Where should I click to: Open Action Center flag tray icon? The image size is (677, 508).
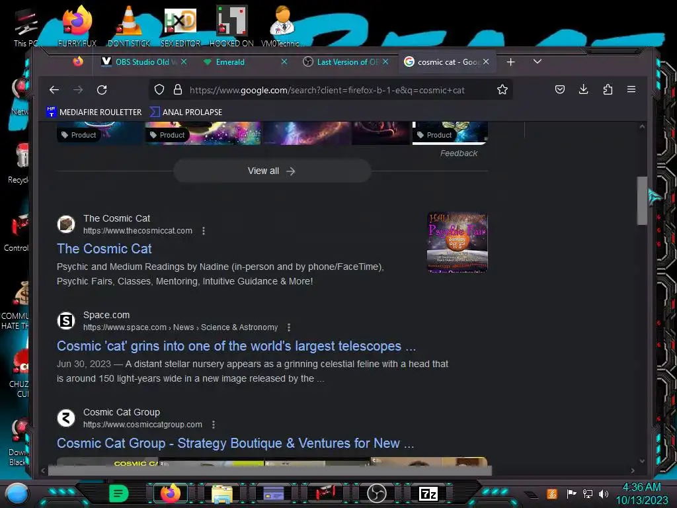[x=572, y=493]
